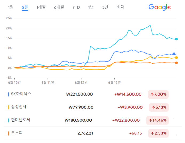Click the cyan 한미반도체 color marker
Viewport: 185px width, 143px height.
pos(9,120)
